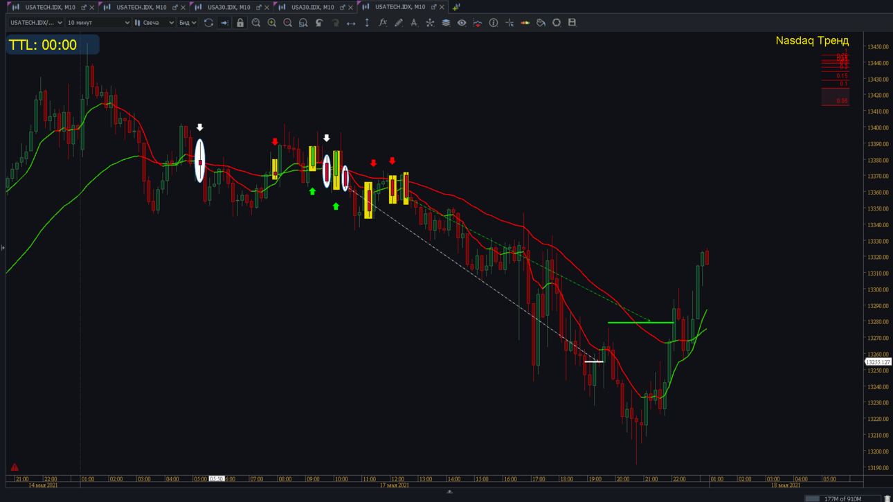Open the pattern tools icon

coord(430,23)
